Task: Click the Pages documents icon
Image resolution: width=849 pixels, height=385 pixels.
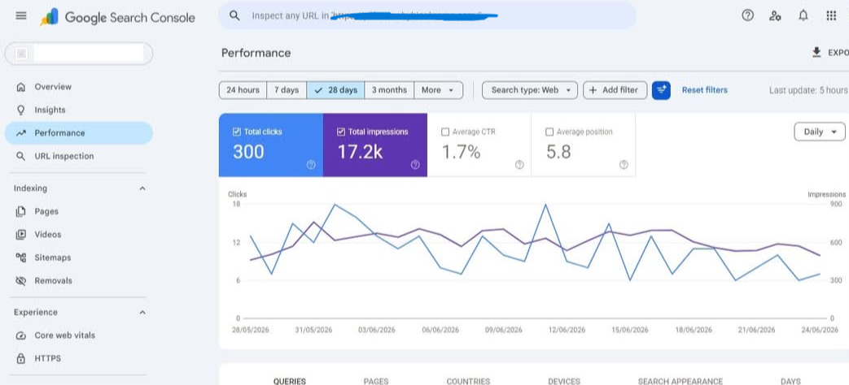Action: (20, 211)
